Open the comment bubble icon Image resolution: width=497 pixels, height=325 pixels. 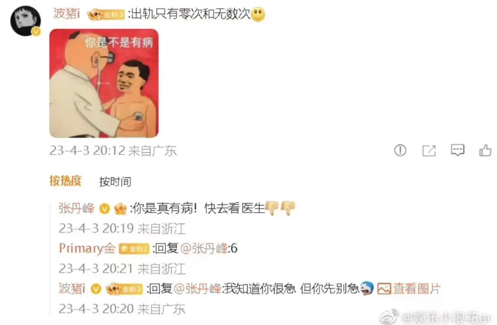point(458,150)
